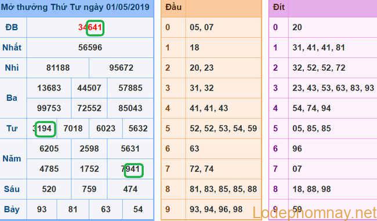
Task: Click Đít row 6 value "96"
Action: click(297, 148)
